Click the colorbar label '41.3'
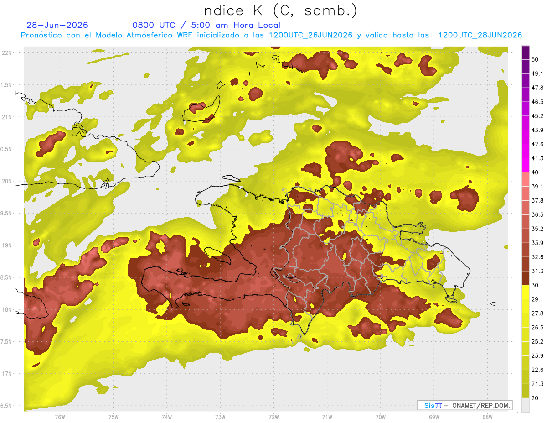547x423 pixels. [537, 158]
